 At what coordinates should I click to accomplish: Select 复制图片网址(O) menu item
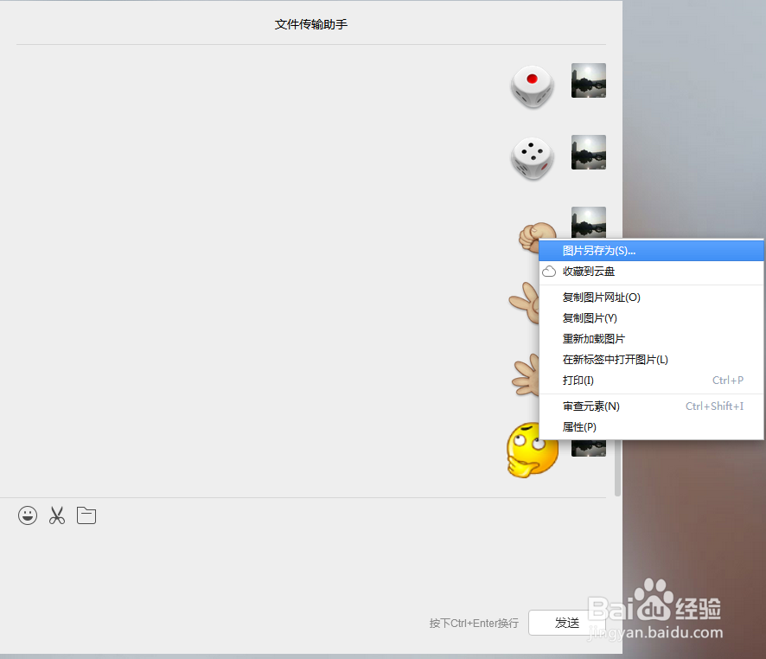tap(651, 298)
